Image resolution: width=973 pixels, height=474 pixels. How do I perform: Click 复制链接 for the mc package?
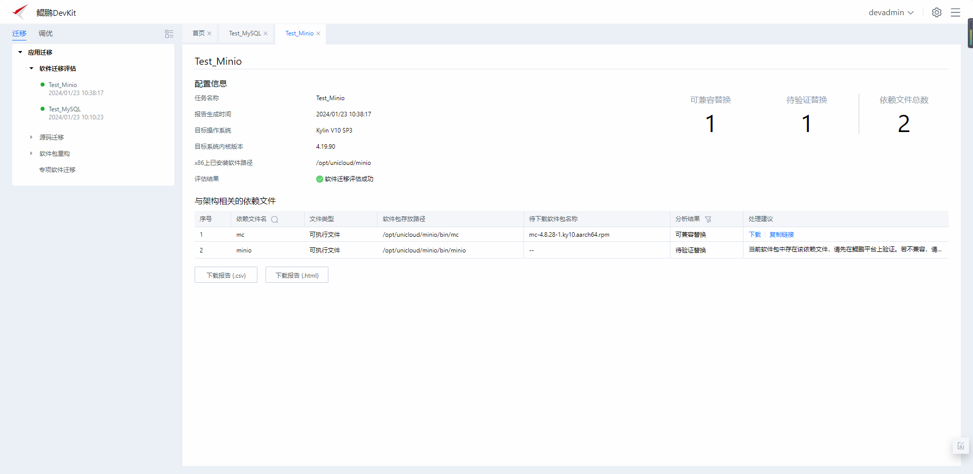coord(781,235)
